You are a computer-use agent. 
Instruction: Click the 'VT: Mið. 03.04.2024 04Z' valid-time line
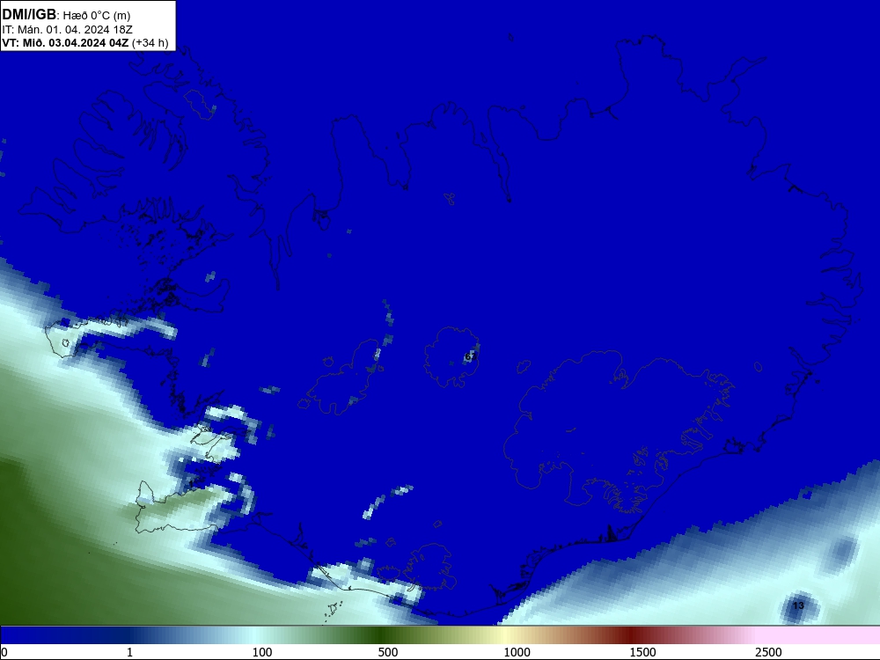coord(65,42)
